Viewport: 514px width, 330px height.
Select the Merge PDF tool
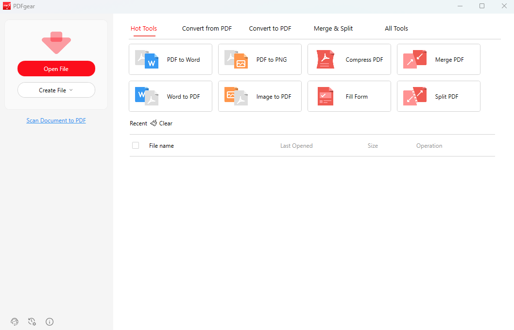[438, 59]
